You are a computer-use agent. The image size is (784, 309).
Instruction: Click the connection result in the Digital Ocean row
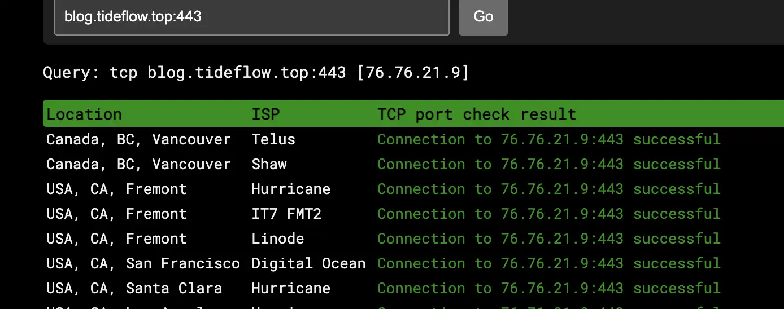pyautogui.click(x=548, y=263)
